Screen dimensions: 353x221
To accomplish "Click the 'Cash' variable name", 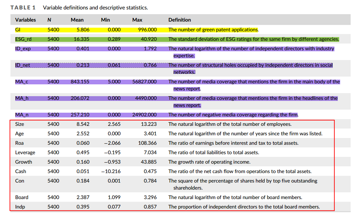I will click(x=21, y=171).
